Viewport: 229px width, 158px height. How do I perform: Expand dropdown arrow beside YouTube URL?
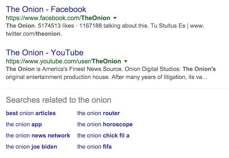point(126,61)
